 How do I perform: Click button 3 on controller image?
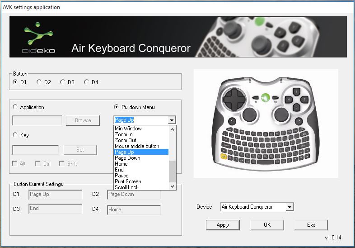(x=296, y=107)
